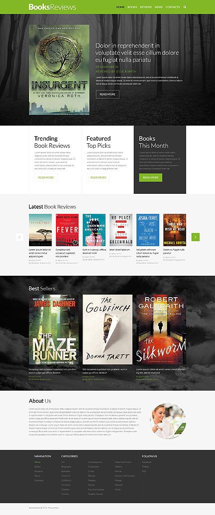The height and width of the screenshot is (515, 215).
Task: Click Read More under Insurgent review
Action: 107,94
